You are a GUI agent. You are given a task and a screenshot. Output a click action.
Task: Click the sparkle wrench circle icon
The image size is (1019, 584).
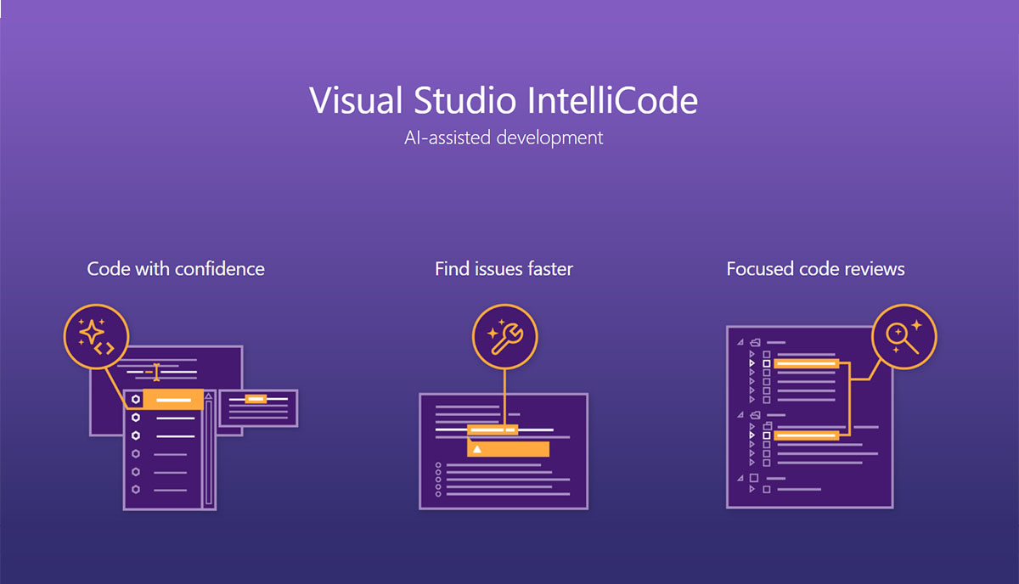(504, 336)
